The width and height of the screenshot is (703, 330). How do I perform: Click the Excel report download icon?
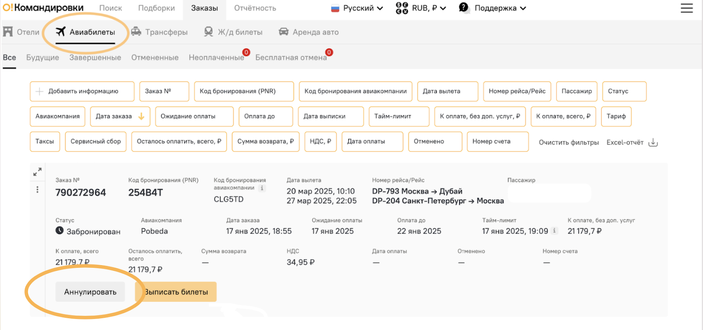(x=653, y=142)
